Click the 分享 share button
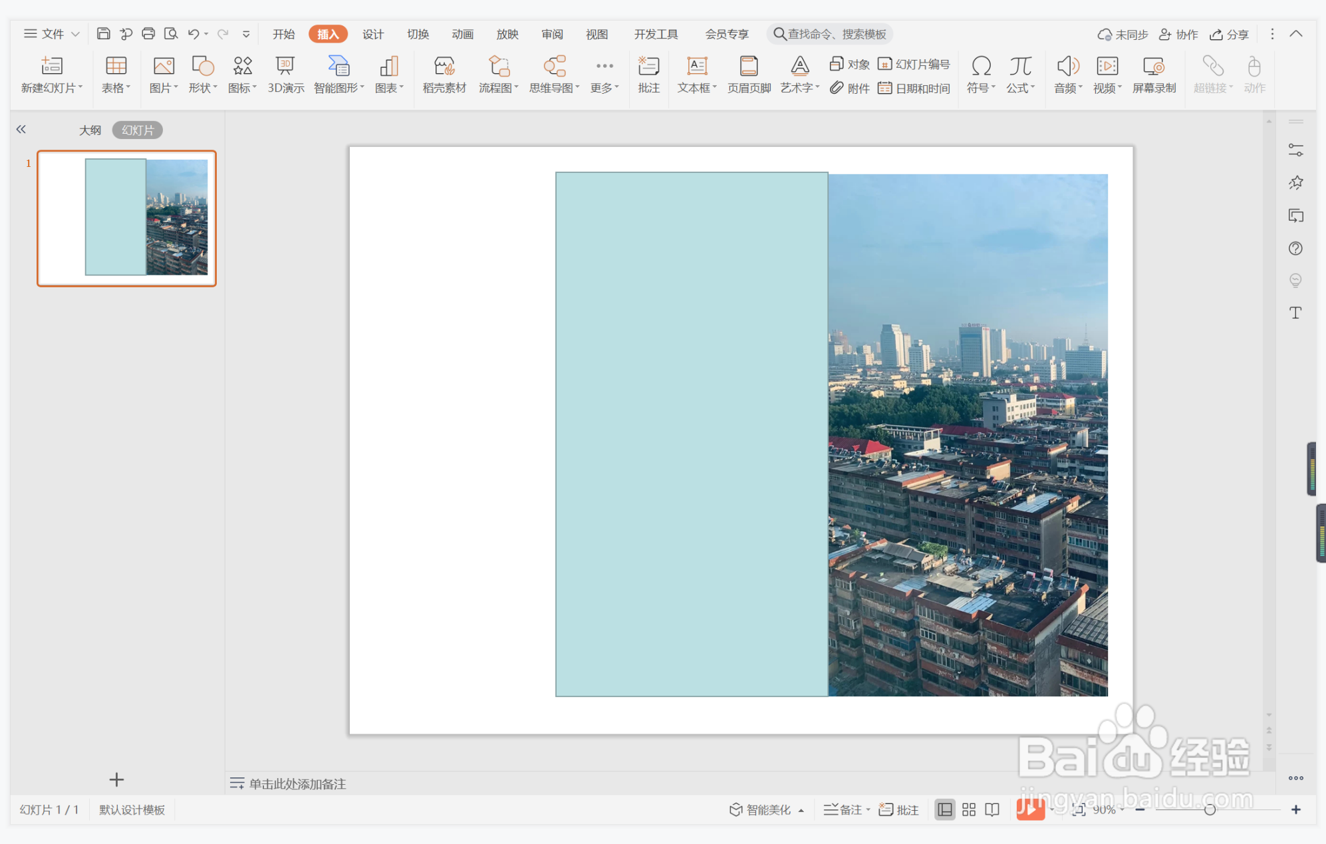The image size is (1326, 844). pyautogui.click(x=1230, y=34)
